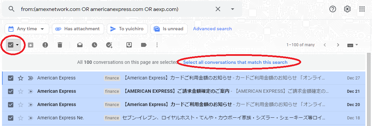Viewport: 372px width, 126px height.
Task: Open the ご請求金額確定のご案内 email
Action: pos(184,91)
